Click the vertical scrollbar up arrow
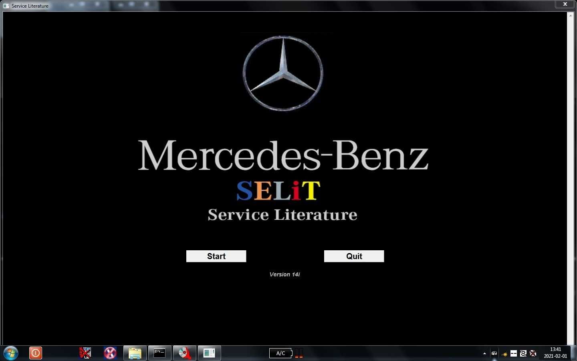The height and width of the screenshot is (361, 577). [x=571, y=15]
